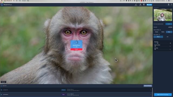Viewport: 173px width, 97px height.
Task: Click the navigator thumbnail of the monkey
Action: tap(163, 15)
